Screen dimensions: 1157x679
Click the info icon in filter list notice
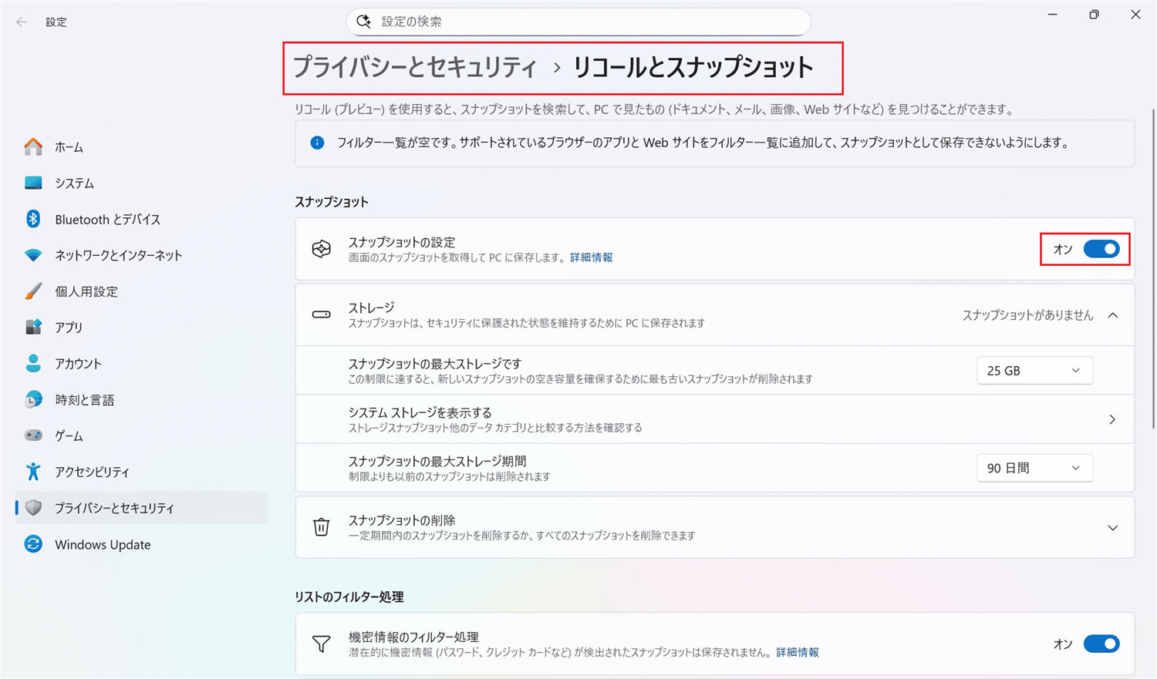(317, 143)
